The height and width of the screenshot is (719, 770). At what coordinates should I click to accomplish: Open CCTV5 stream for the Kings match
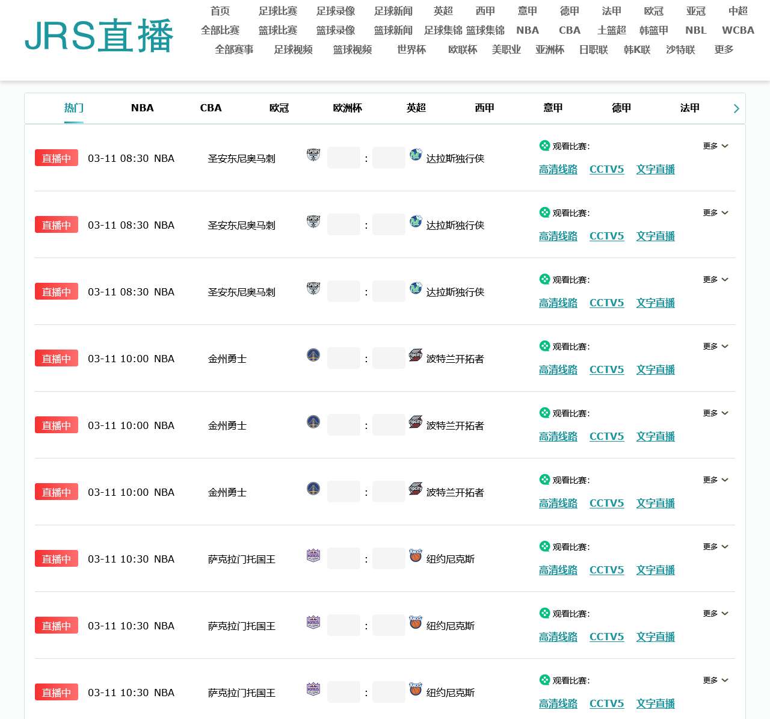(x=607, y=570)
